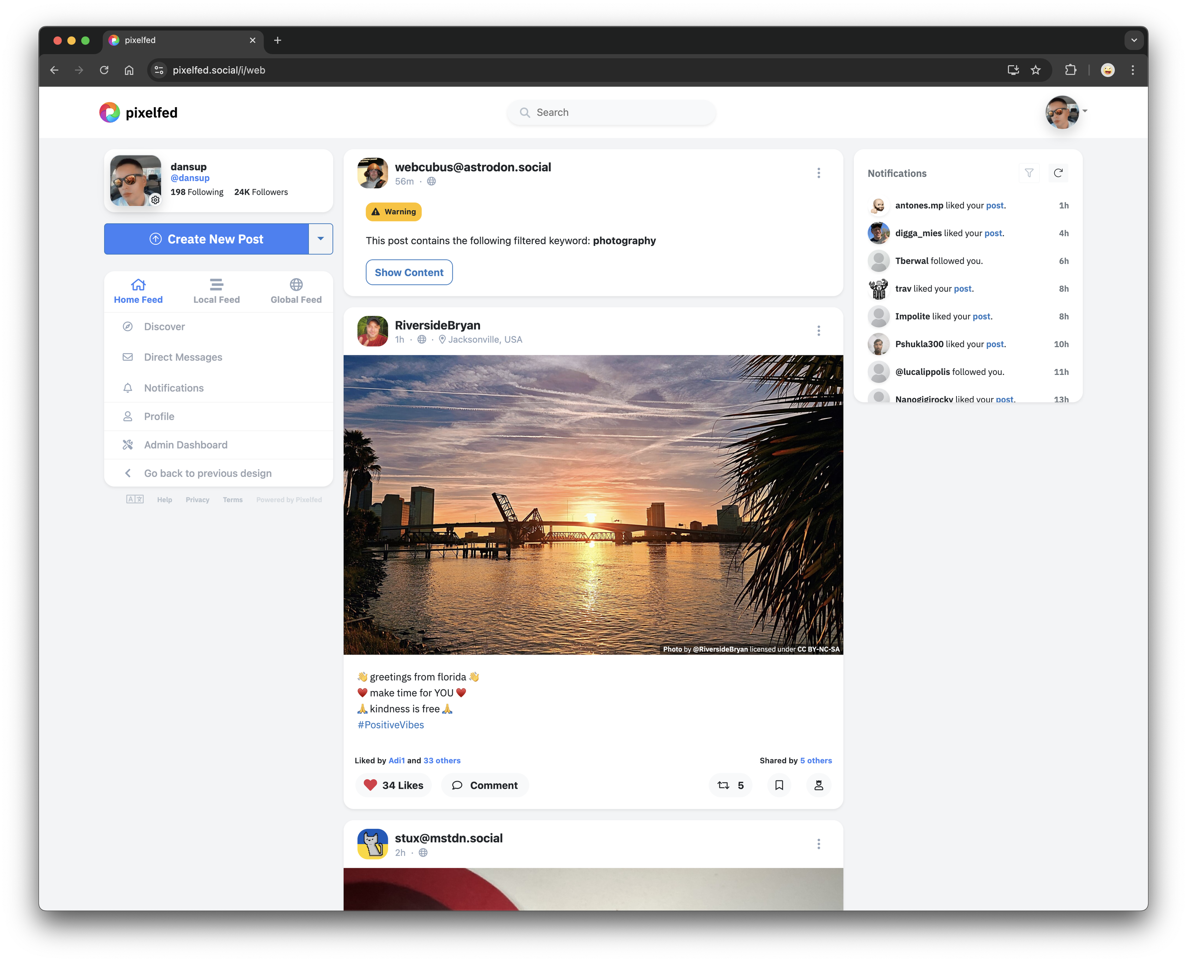Bookmark RiversideBryan's sunset post
The width and height of the screenshot is (1187, 962).
coord(779,785)
